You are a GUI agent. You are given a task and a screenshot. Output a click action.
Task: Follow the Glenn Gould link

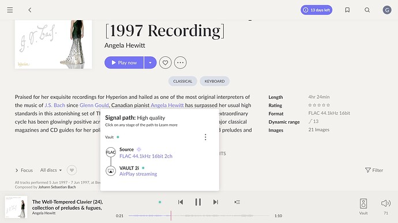click(x=94, y=105)
